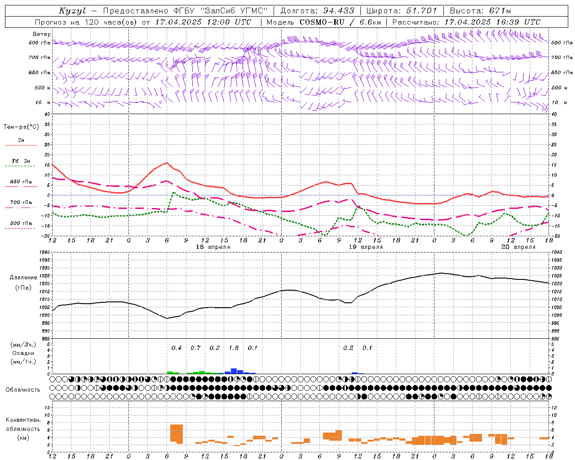Click the Тем-ра(°C) temperature axis title
Viewport: 575px width, 460px height.
pos(21,127)
